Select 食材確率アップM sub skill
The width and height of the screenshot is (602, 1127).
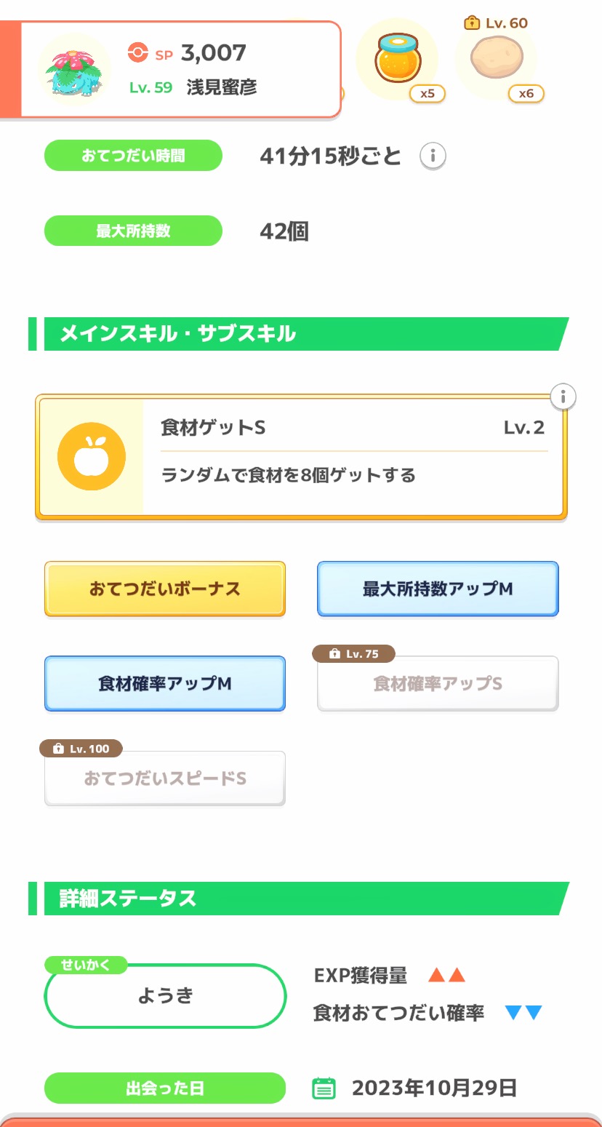[x=165, y=683]
